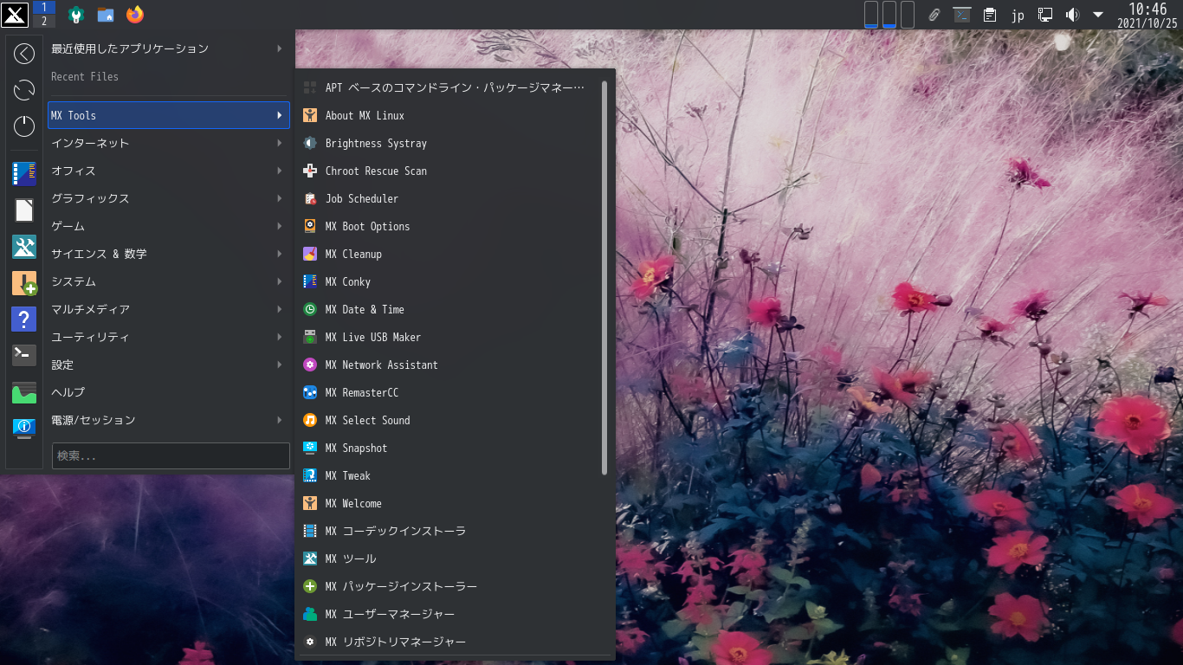
Task: Open the 設定 menu category
Action: tap(169, 365)
